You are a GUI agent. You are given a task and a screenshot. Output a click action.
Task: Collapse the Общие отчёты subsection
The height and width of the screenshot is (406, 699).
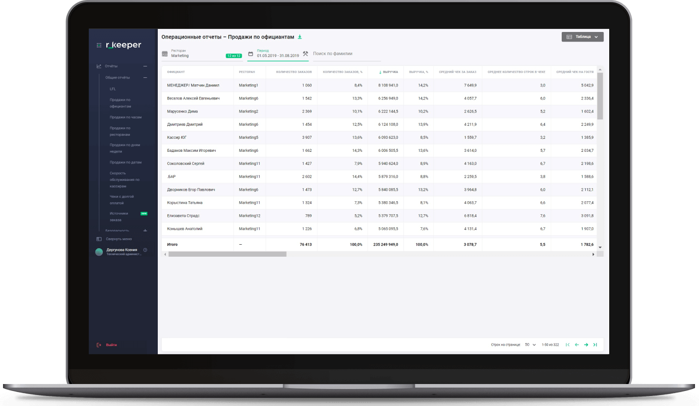(145, 77)
